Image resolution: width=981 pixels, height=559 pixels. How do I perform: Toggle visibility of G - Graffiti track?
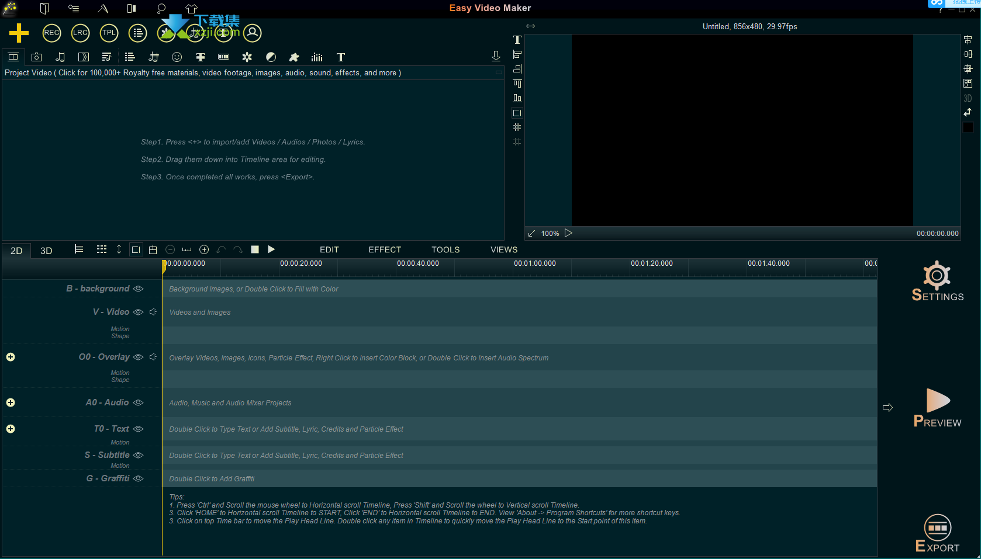(x=138, y=478)
